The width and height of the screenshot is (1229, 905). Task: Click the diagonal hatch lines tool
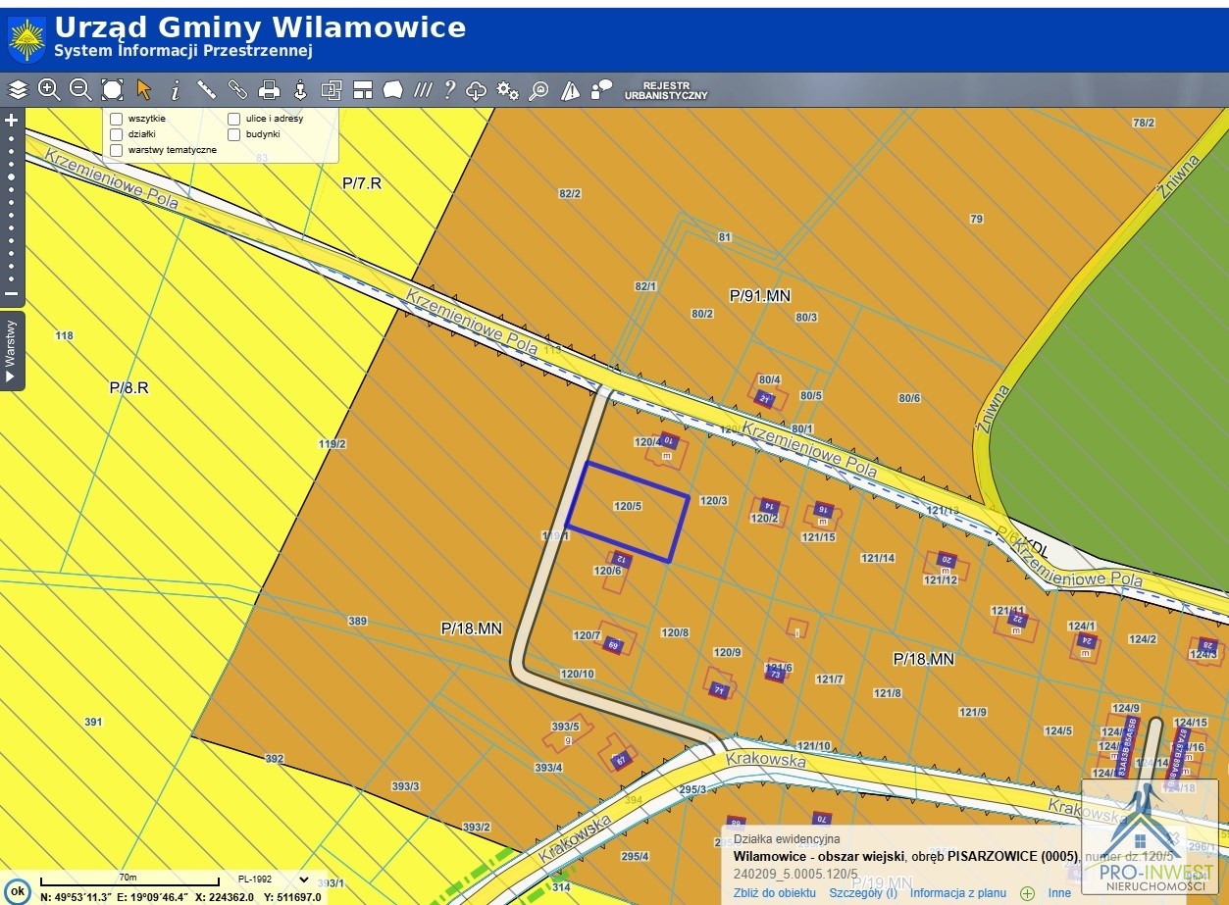[x=423, y=90]
